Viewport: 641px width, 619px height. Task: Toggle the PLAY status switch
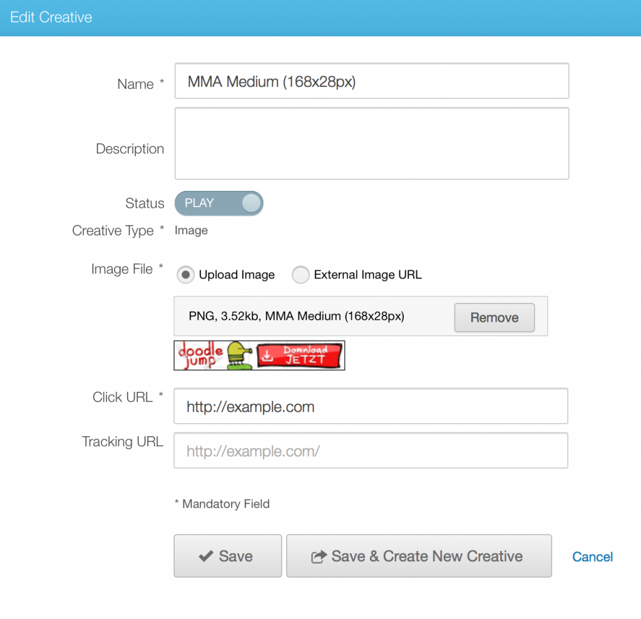218,203
